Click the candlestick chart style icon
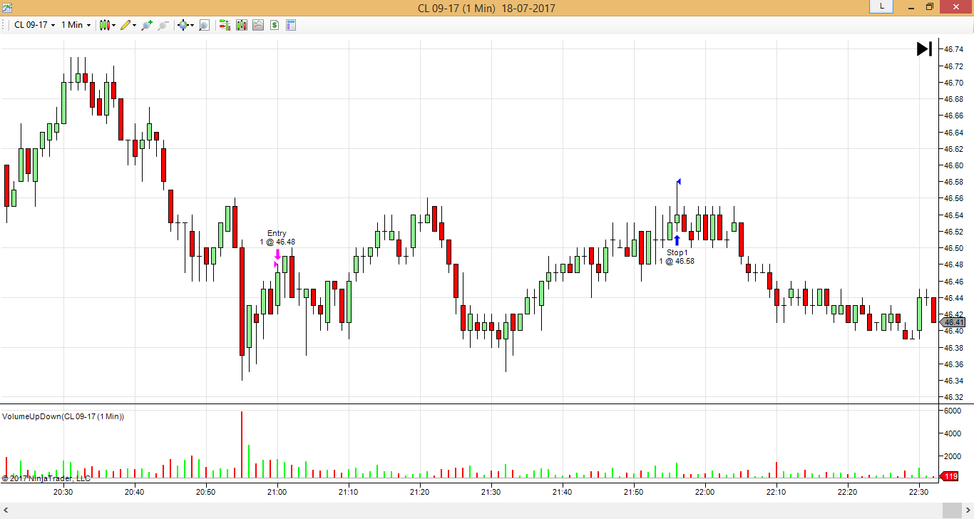 point(105,25)
